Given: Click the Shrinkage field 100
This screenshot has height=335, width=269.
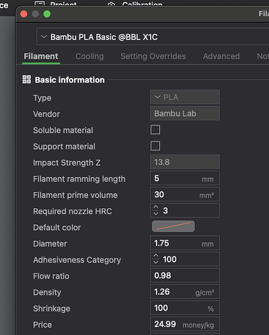Looking at the screenshot, I should (185, 307).
